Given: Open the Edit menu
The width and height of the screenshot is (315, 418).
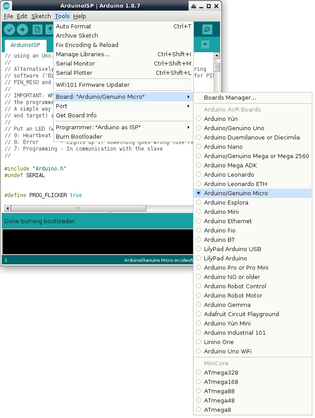Looking at the screenshot, I should [22, 16].
